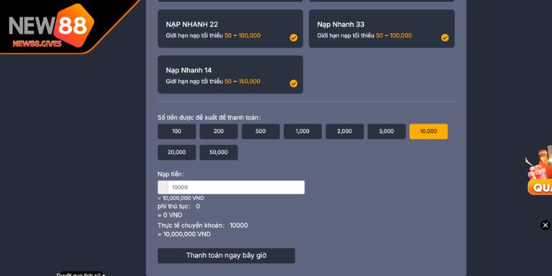Screen dimensions: 552x276
Task: Click the '= 0 VND' fee text
Action: click(170, 215)
